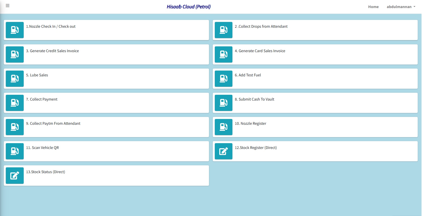The width and height of the screenshot is (422, 216).
Task: Click fuel pump icon for Add Test Fuel
Action: click(223, 79)
